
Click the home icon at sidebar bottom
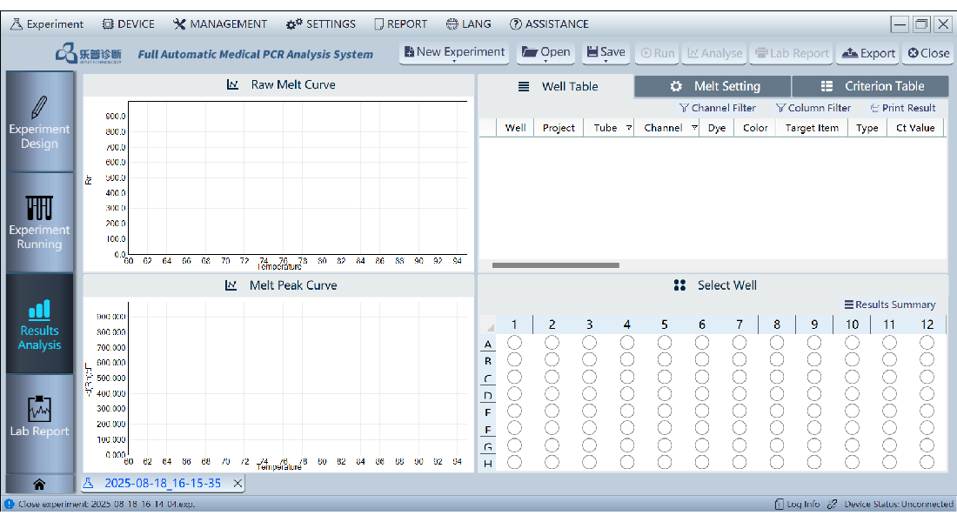[39, 484]
